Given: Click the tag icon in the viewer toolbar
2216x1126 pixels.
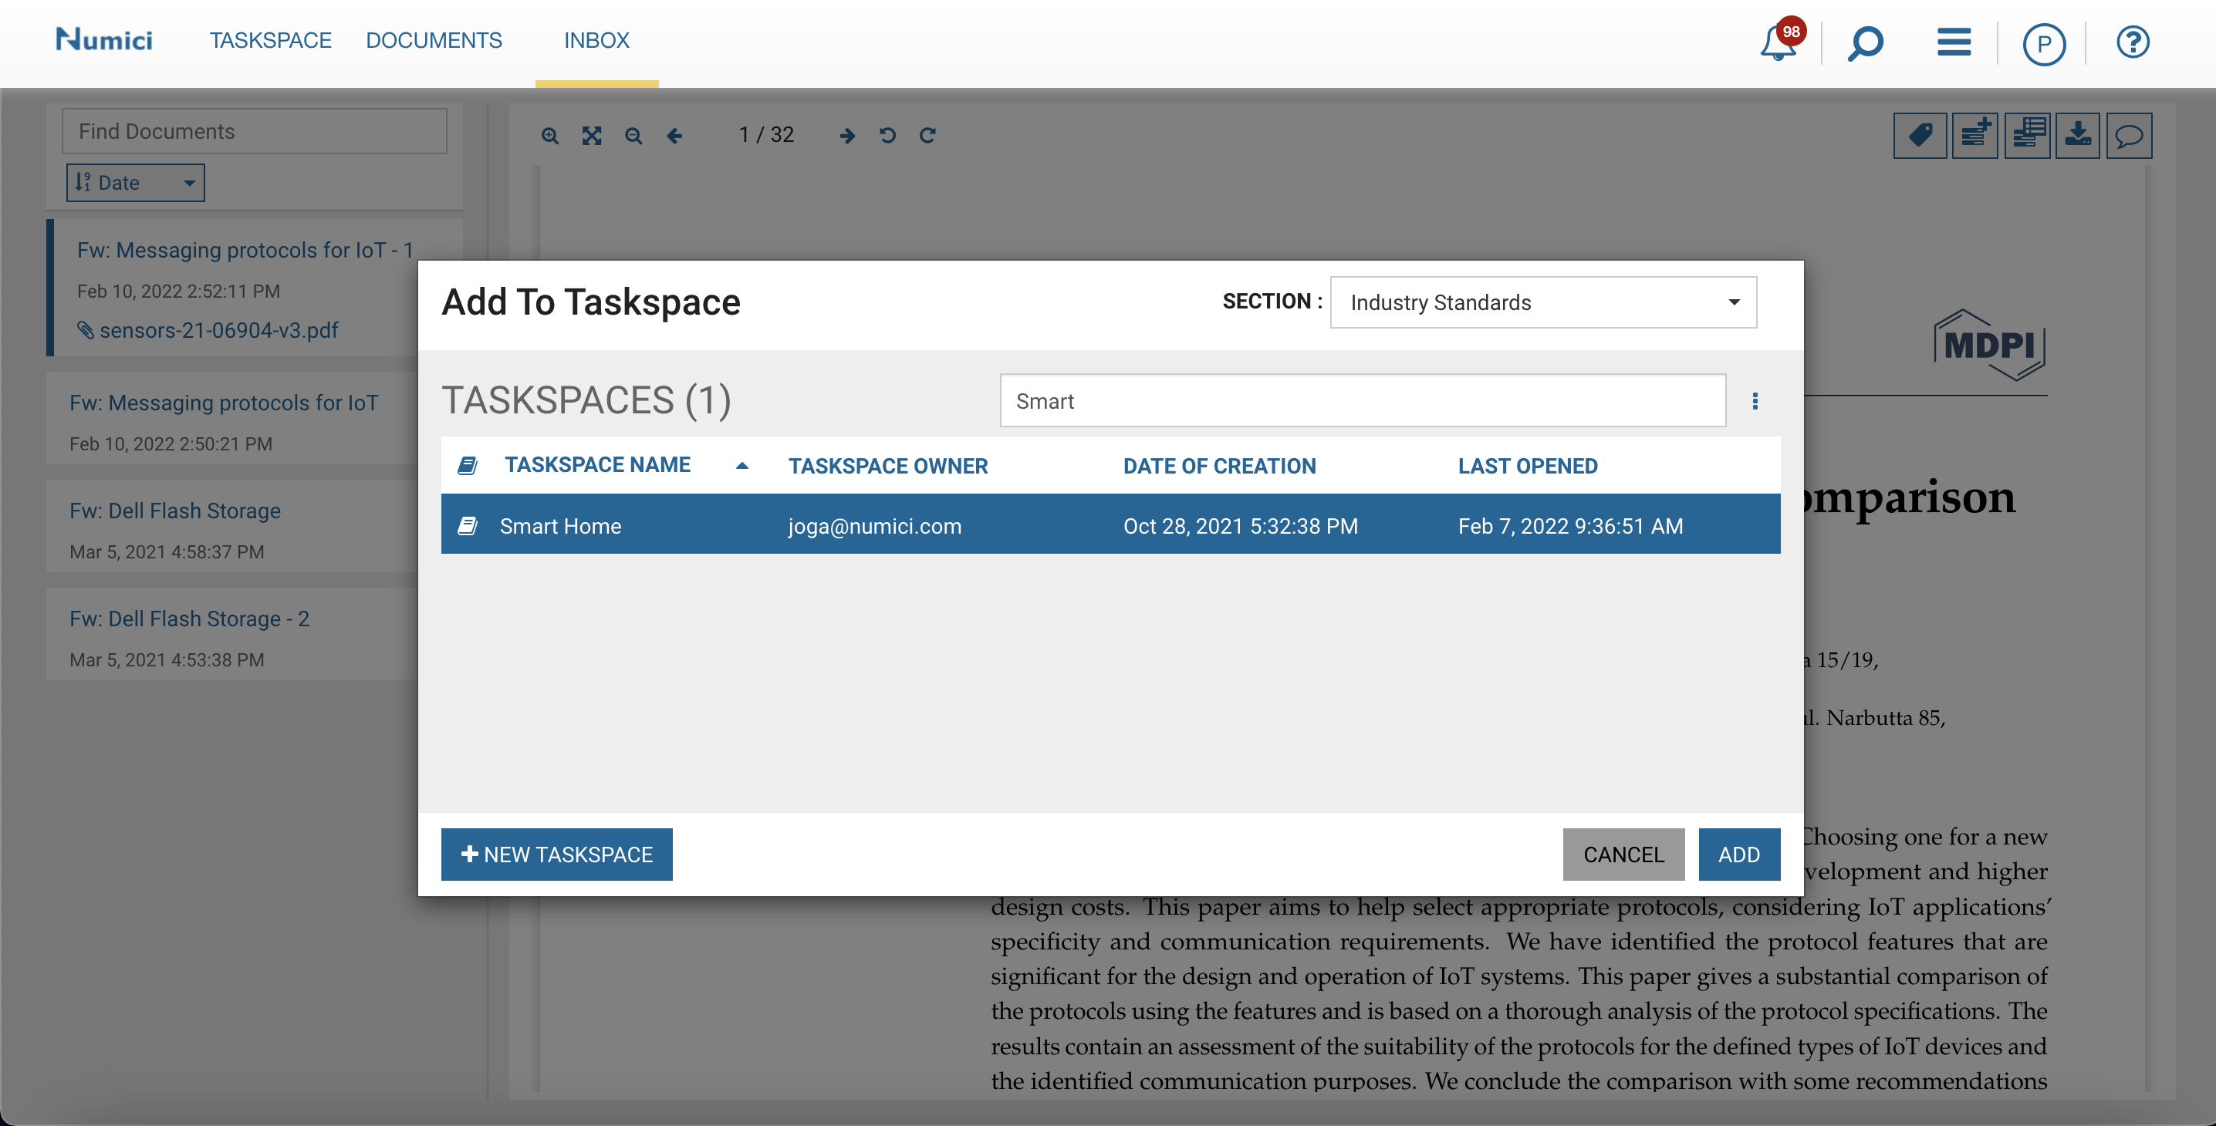Looking at the screenshot, I should (1920, 136).
